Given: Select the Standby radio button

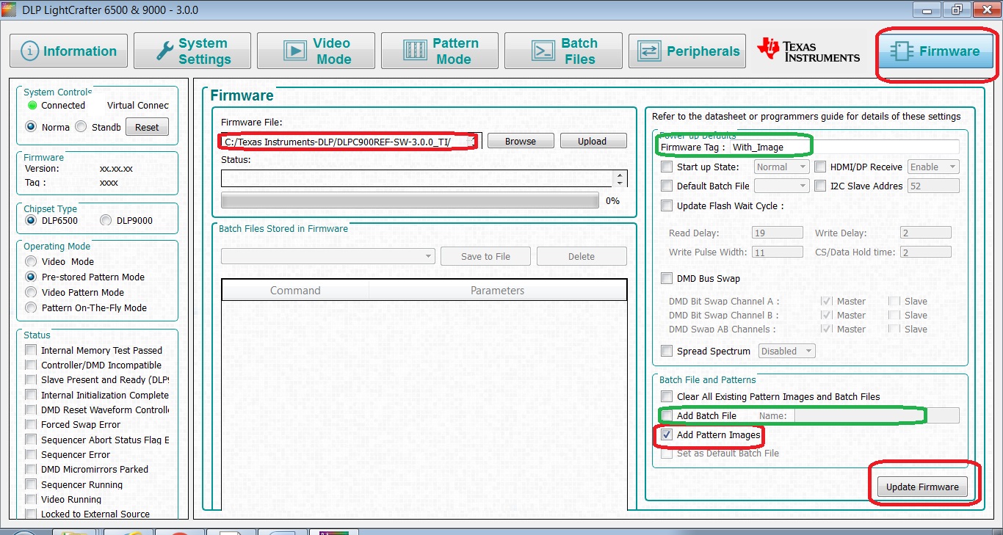Looking at the screenshot, I should (81, 126).
